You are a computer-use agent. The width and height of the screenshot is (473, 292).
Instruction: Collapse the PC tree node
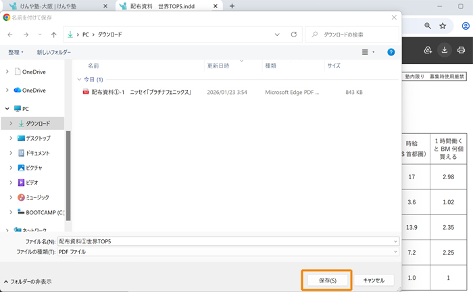point(7,109)
